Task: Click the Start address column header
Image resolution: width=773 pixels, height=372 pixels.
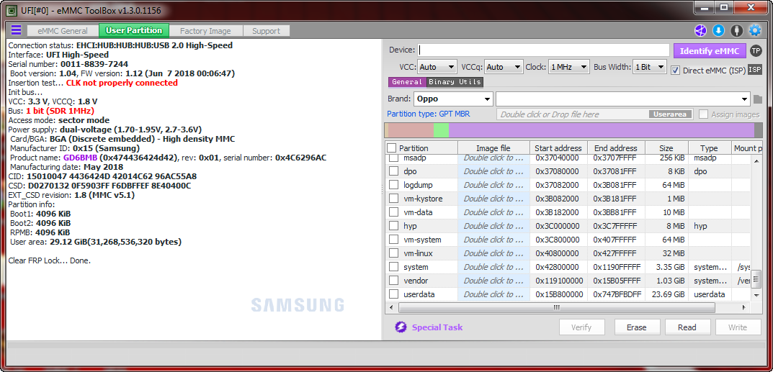Action: tap(558, 148)
